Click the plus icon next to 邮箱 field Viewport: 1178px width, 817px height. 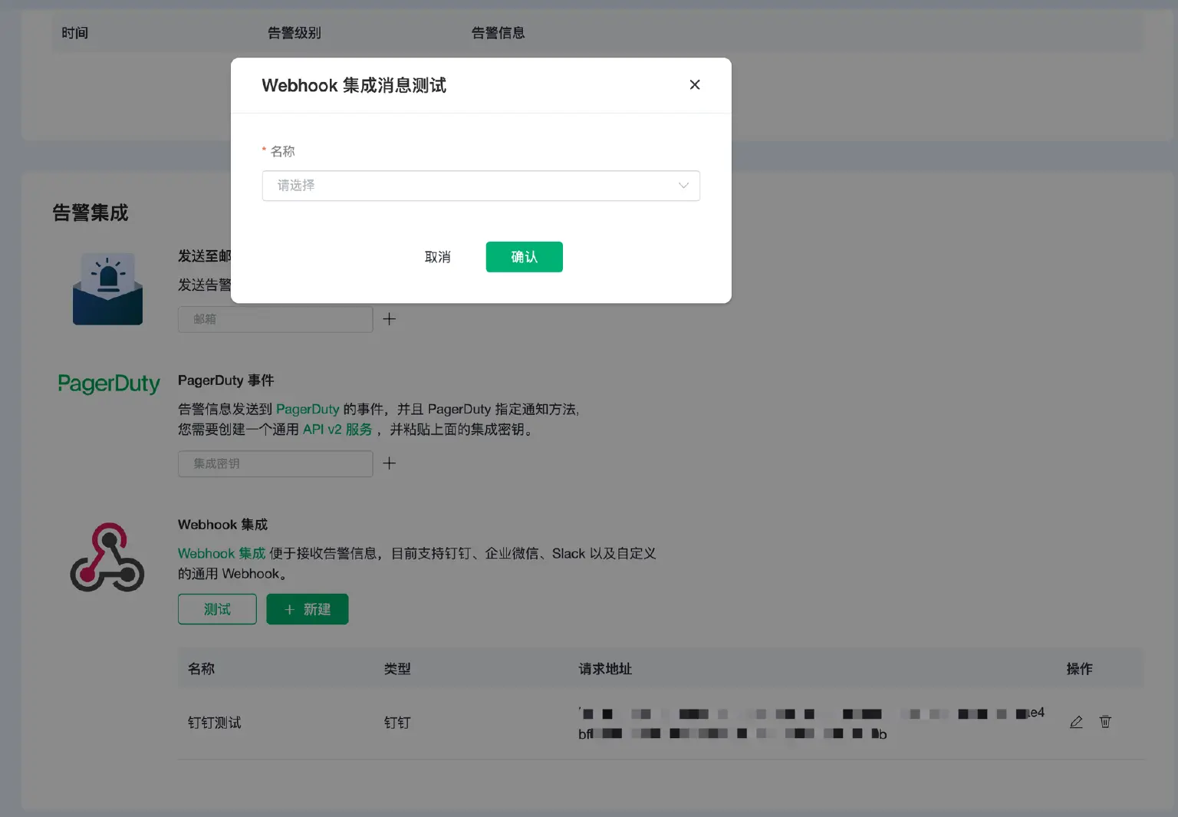click(x=390, y=318)
